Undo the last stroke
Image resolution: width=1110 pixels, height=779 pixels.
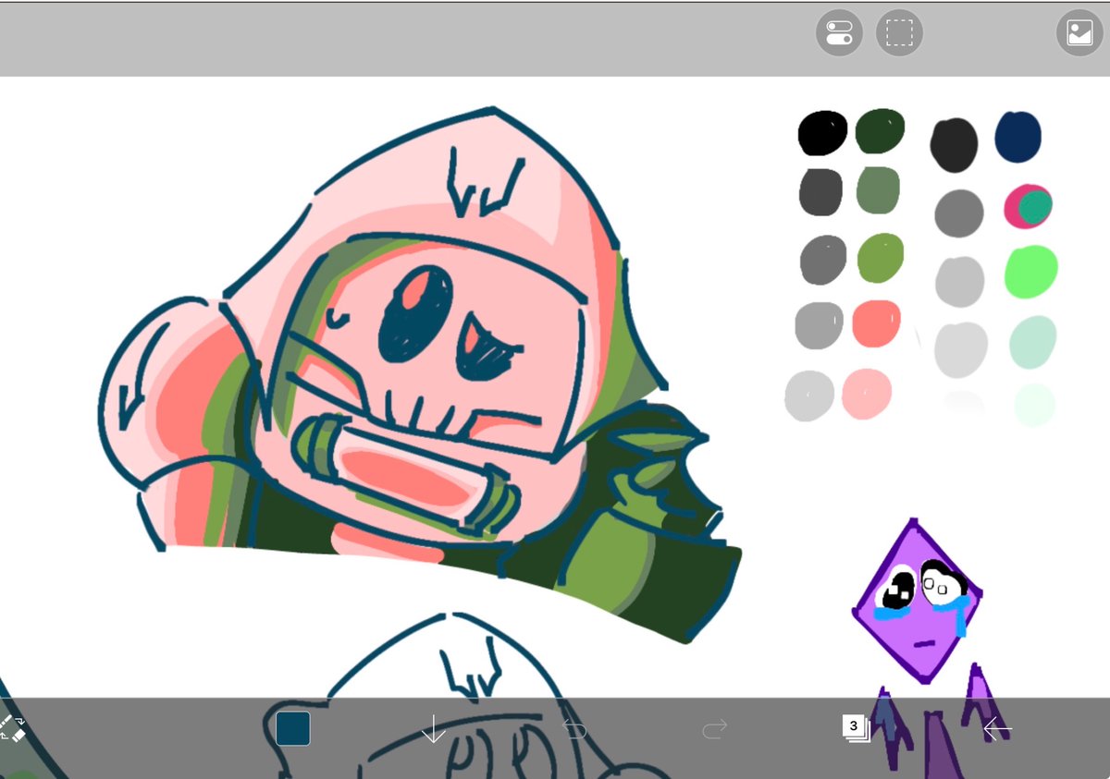pyautogui.click(x=574, y=731)
